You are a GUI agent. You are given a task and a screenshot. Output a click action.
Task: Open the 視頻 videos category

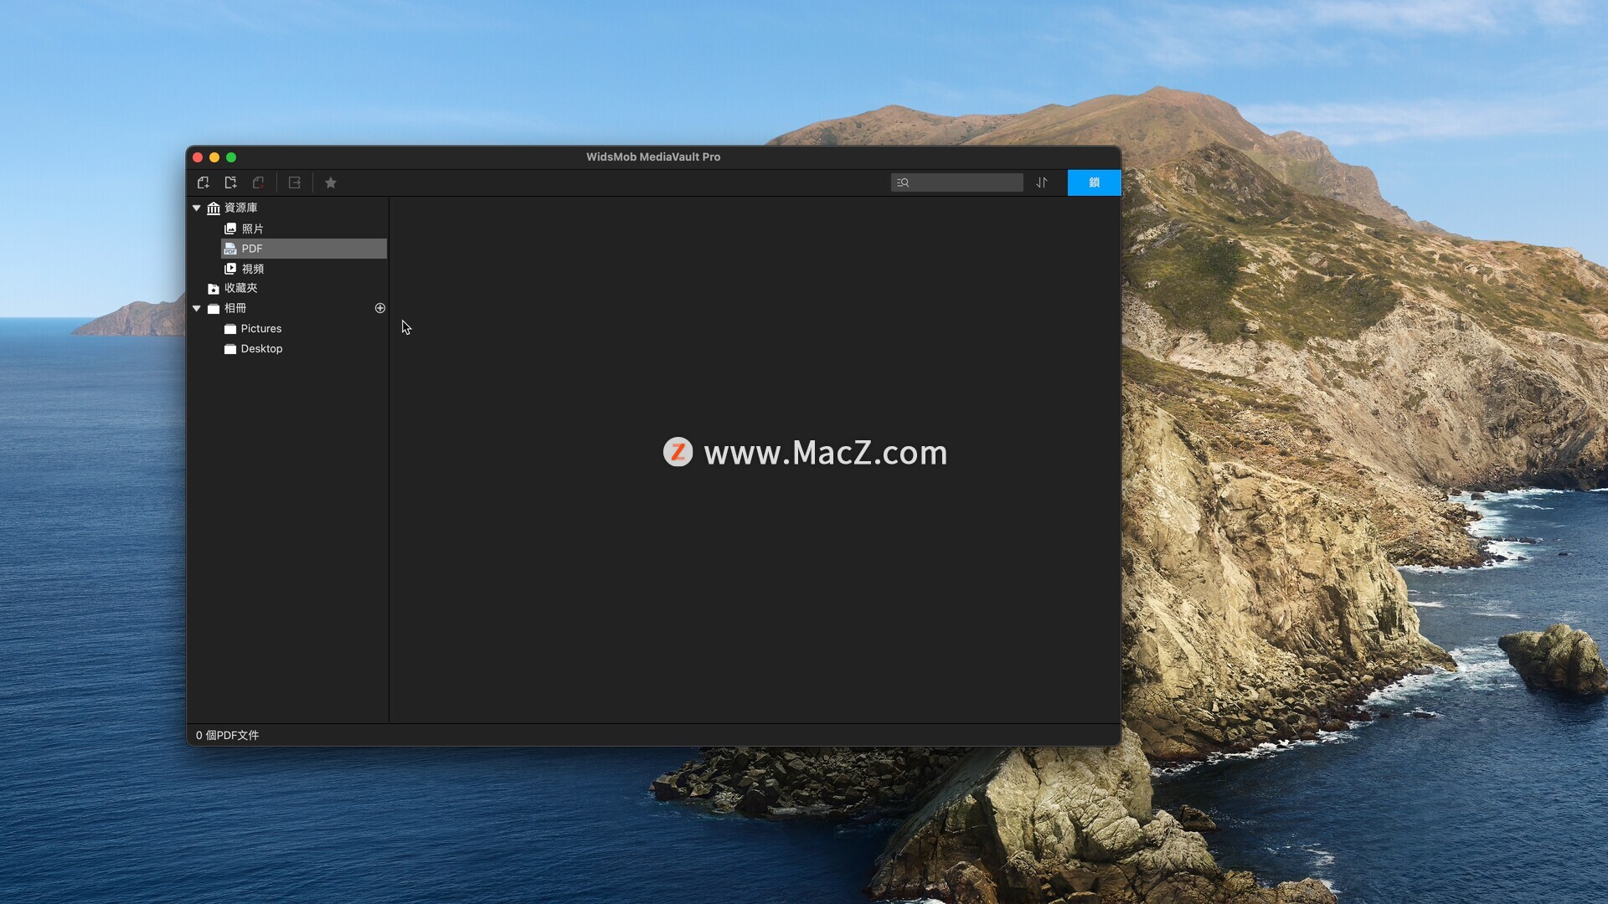point(244,269)
